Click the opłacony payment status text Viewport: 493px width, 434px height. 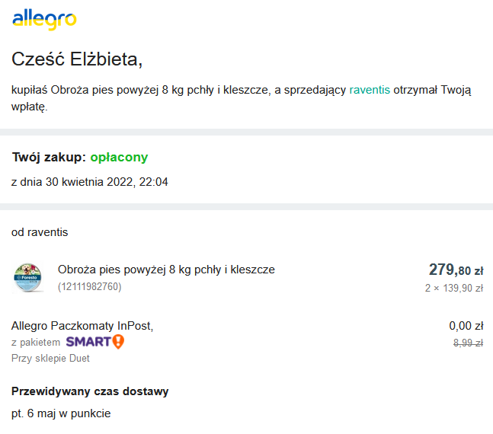click(119, 157)
